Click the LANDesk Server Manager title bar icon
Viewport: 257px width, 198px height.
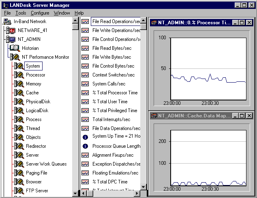[x=6, y=5]
